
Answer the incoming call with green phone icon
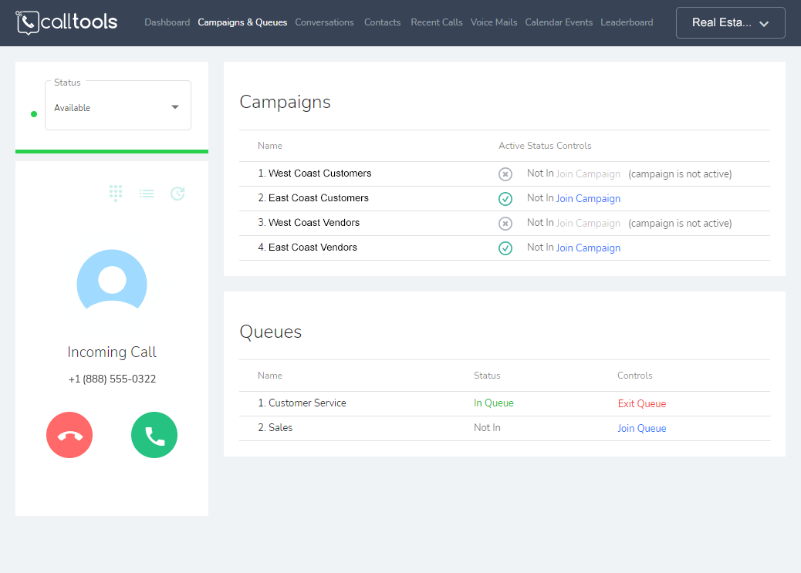coord(154,434)
